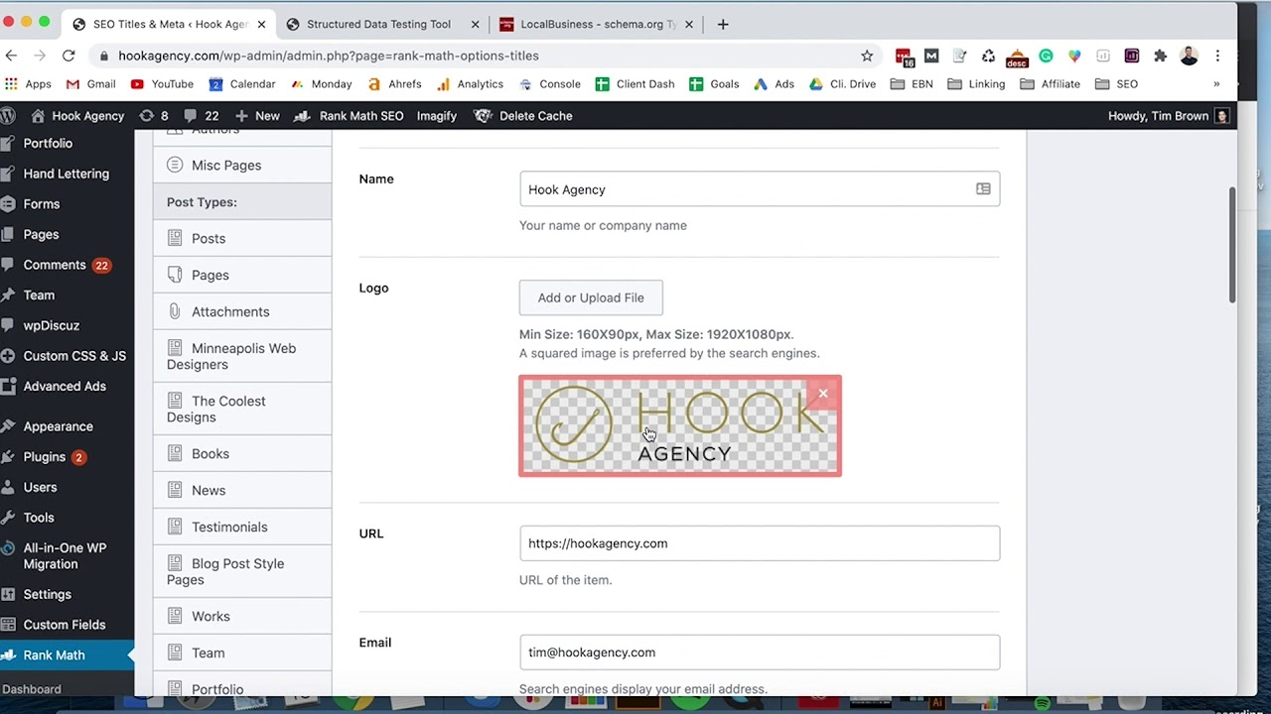The height and width of the screenshot is (714, 1271).
Task: Expand the EBN bookmark folder
Action: coord(912,84)
